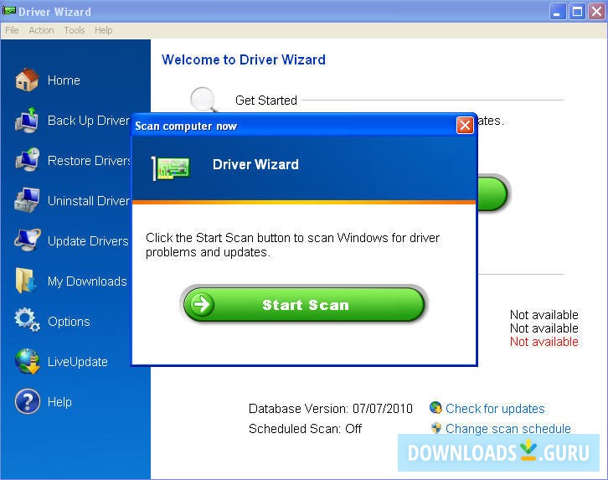Open Help sidebar label
Viewport: 608px width, 480px height.
point(59,402)
